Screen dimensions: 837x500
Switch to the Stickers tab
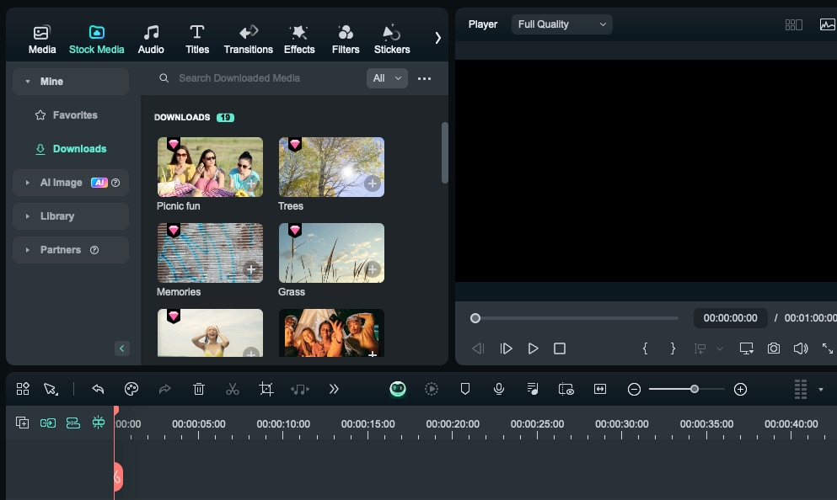(x=392, y=40)
